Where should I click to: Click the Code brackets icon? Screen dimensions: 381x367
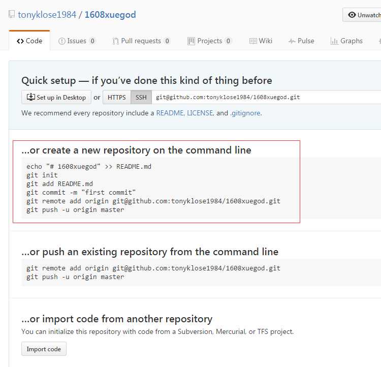20,41
